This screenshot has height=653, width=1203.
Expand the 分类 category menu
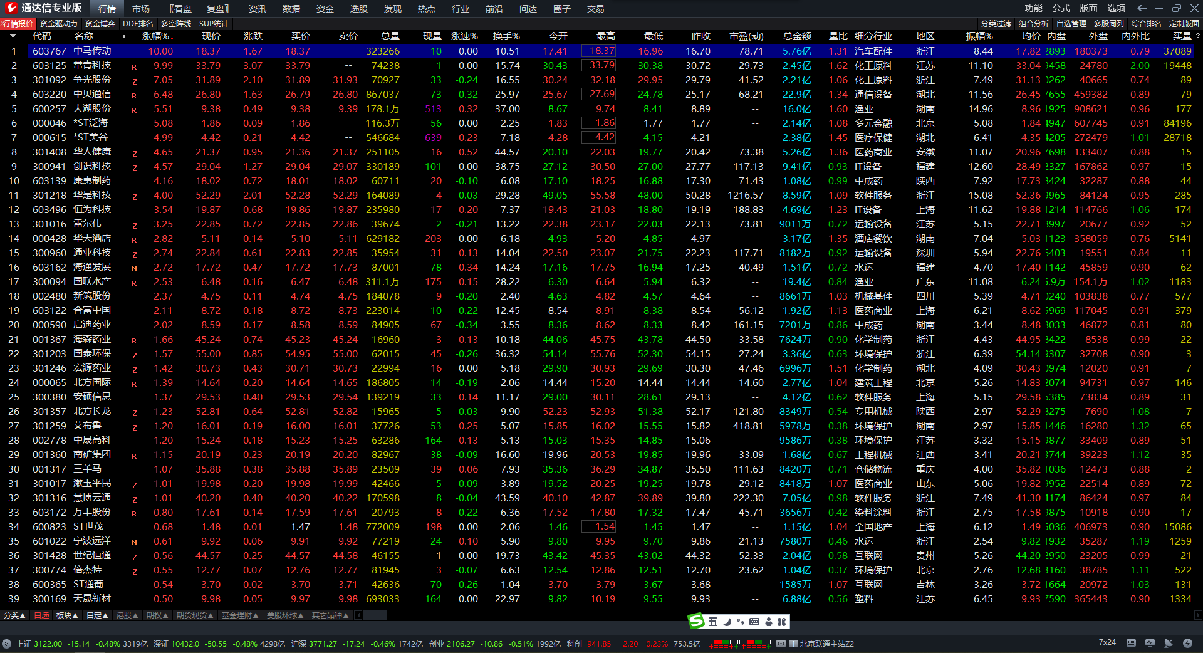click(x=14, y=615)
